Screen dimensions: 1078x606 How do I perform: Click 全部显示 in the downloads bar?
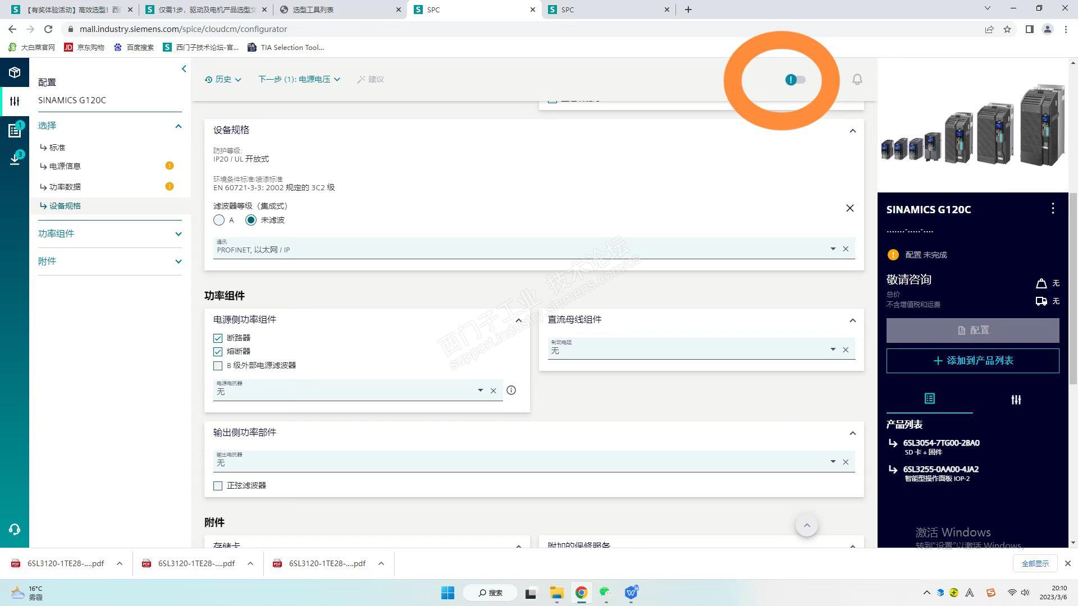1035,563
